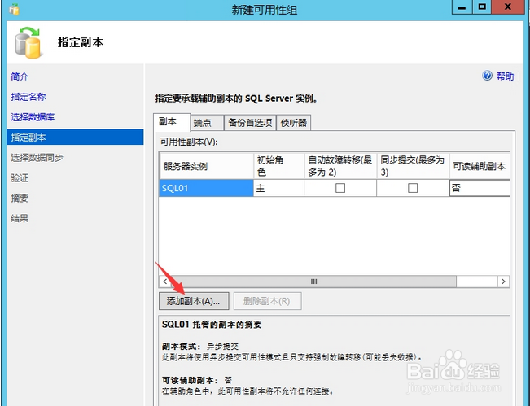Click the 同步提交 column header

pyautogui.click(x=413, y=166)
